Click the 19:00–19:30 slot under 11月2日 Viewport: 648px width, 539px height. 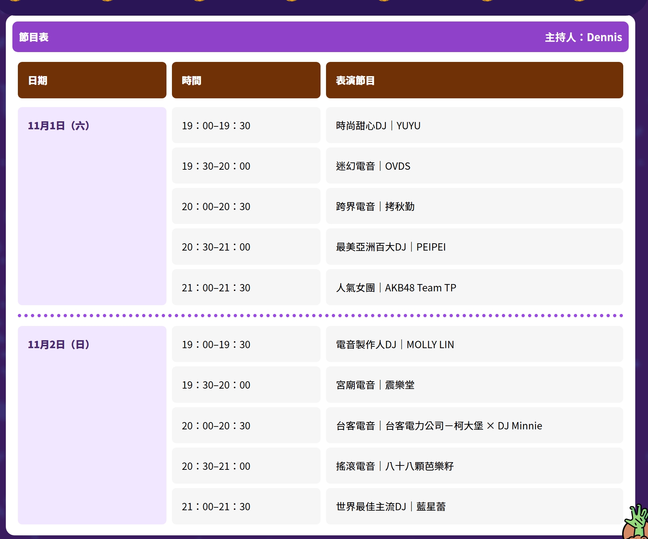coord(246,344)
